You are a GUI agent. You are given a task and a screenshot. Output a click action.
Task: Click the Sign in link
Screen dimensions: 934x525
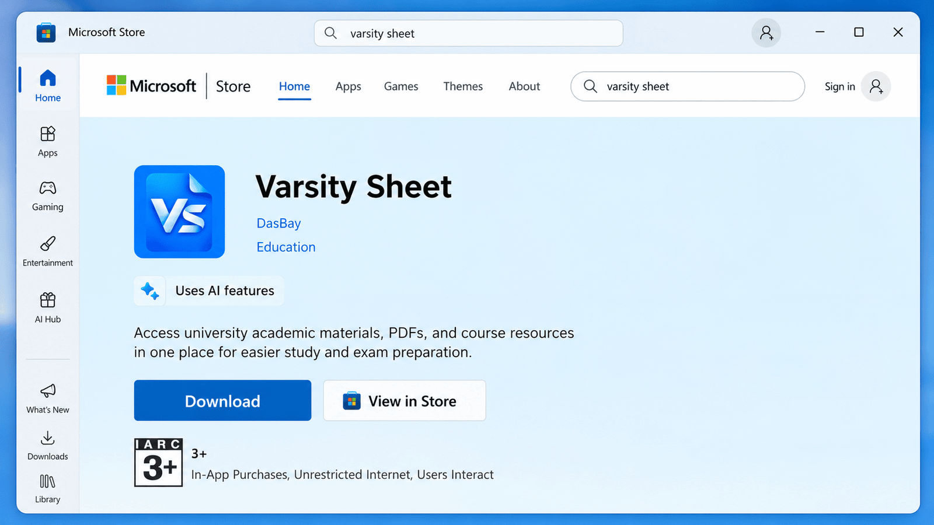(x=839, y=86)
